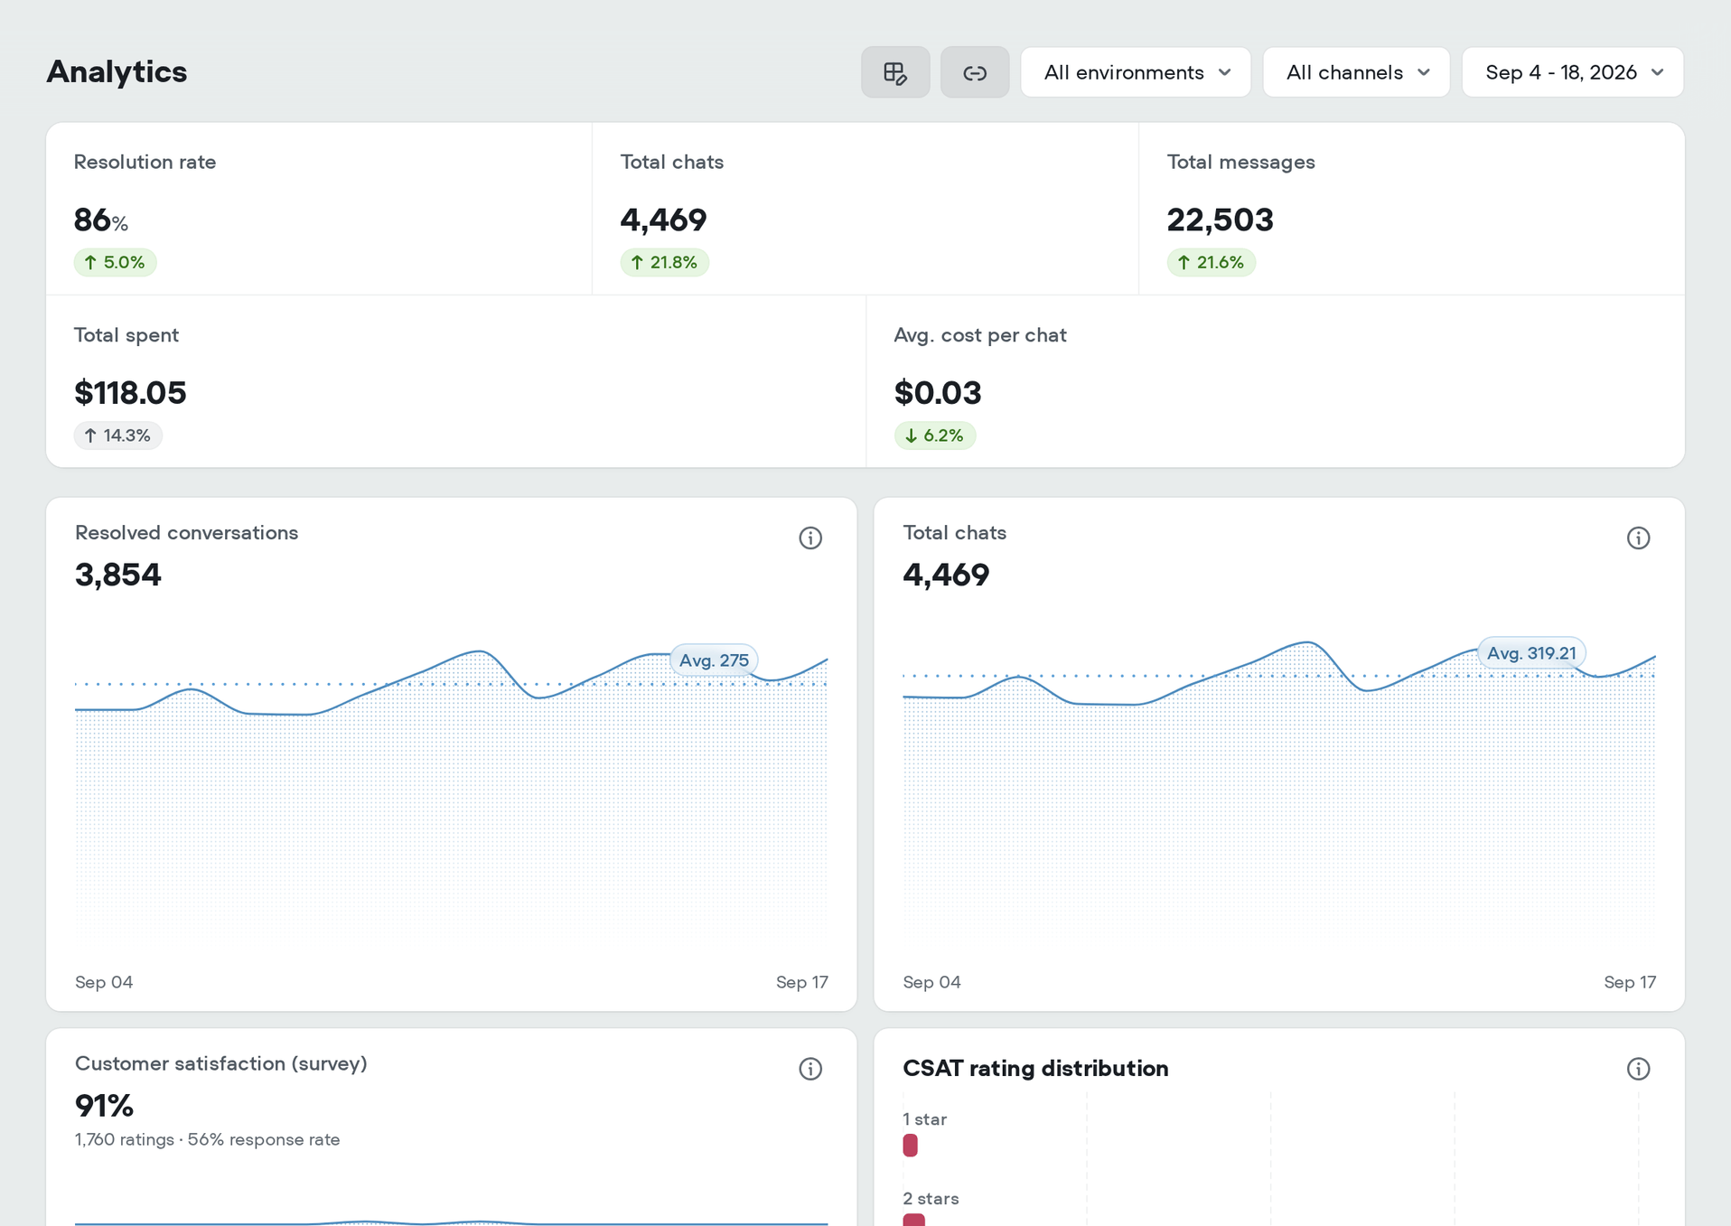This screenshot has height=1226, width=1731.
Task: Click the Customer satisfaction (survey) title
Action: pos(221,1063)
